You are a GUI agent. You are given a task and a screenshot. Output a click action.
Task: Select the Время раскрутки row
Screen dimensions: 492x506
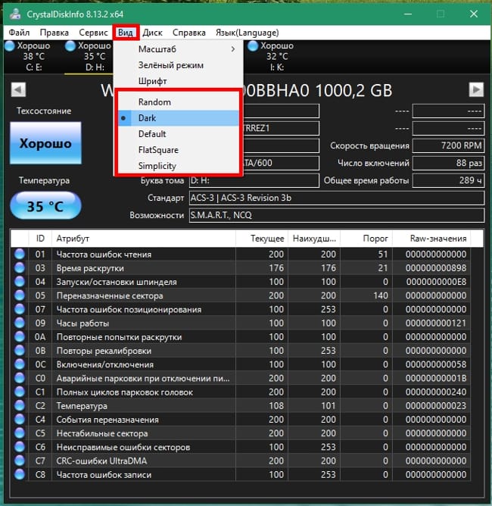click(241, 268)
